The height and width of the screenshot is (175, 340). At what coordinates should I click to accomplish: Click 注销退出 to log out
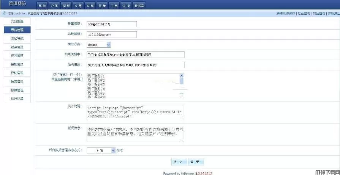[334, 13]
